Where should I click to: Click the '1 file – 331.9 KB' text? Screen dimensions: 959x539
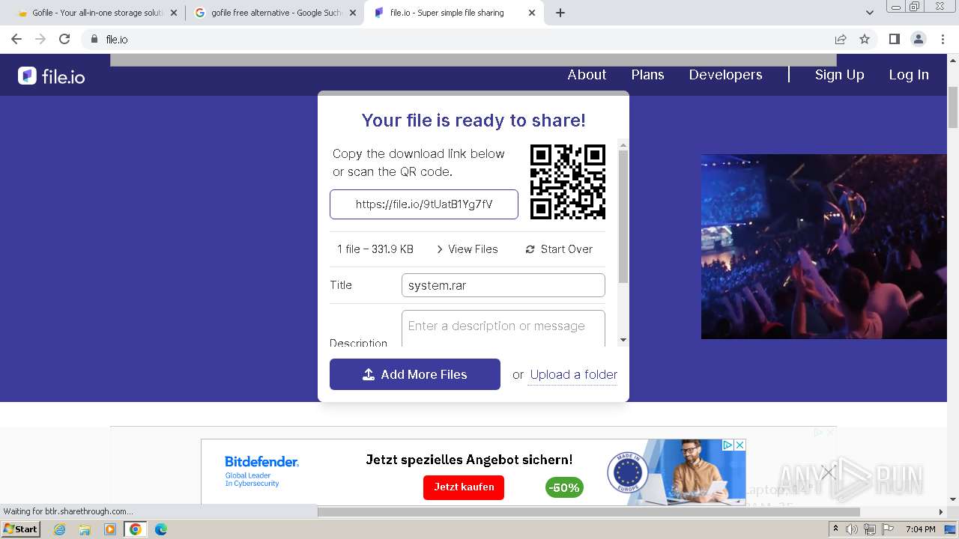point(375,249)
